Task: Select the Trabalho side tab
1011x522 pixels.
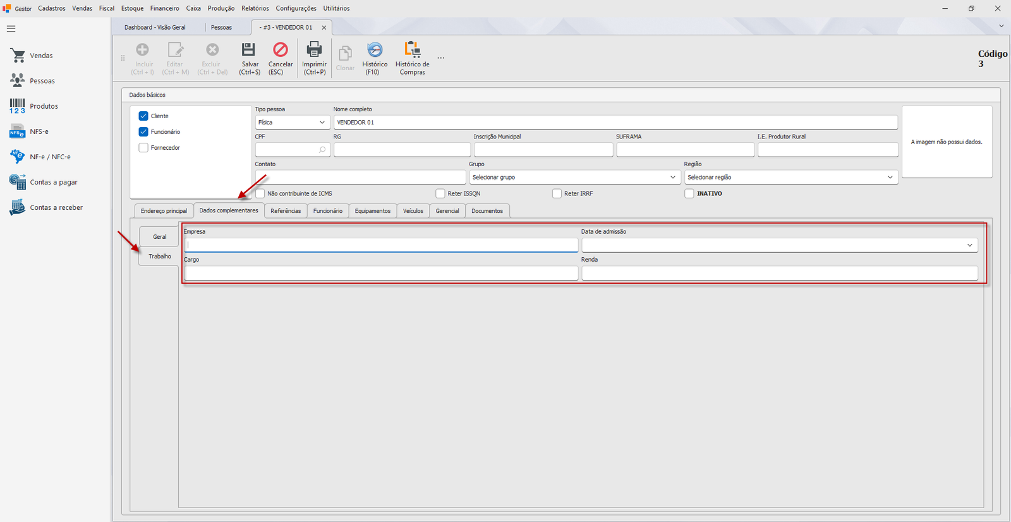Action: [x=159, y=257]
